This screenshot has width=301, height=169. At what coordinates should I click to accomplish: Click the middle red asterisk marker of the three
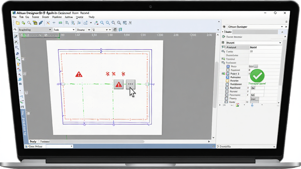[x=114, y=74]
